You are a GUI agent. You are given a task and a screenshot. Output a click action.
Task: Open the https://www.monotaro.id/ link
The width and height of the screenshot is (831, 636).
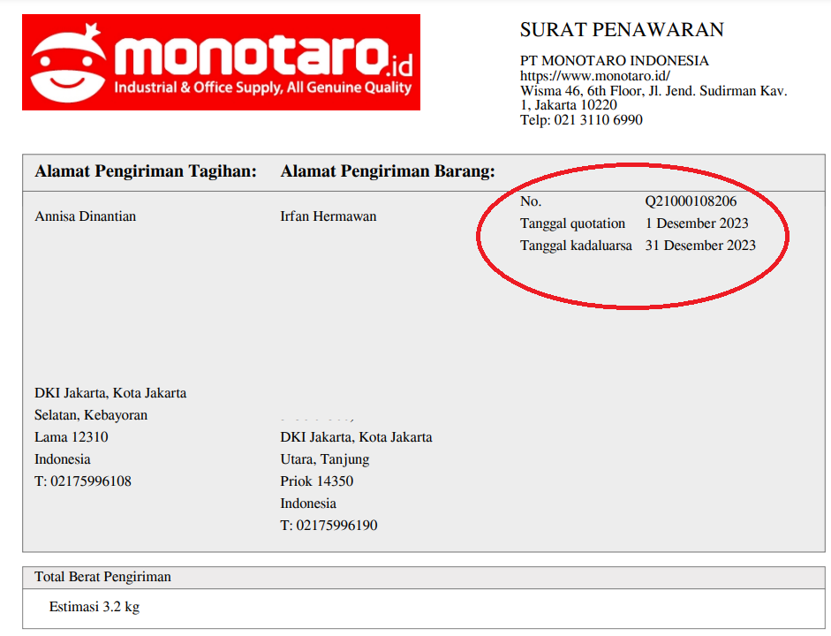594,76
